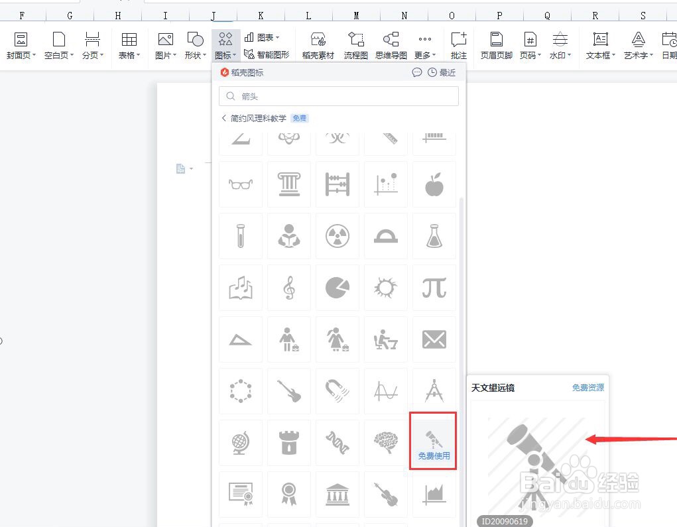The width and height of the screenshot is (677, 527).
Task: Insert the molecule ring icon
Action: [x=241, y=392]
